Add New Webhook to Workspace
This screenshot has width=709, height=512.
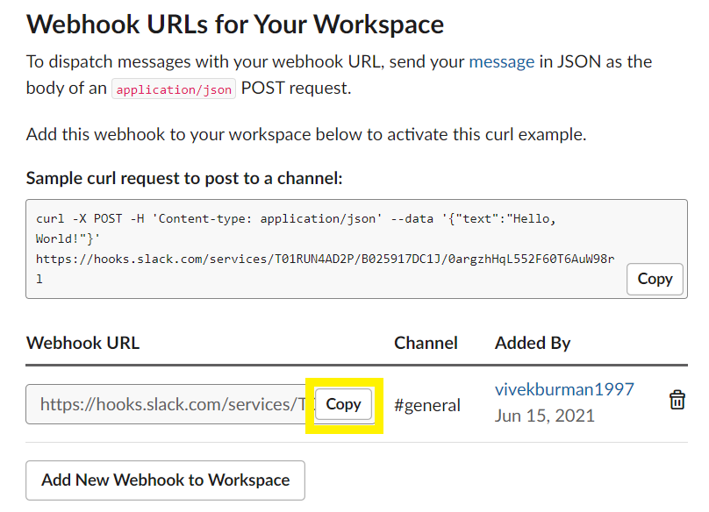(x=166, y=480)
